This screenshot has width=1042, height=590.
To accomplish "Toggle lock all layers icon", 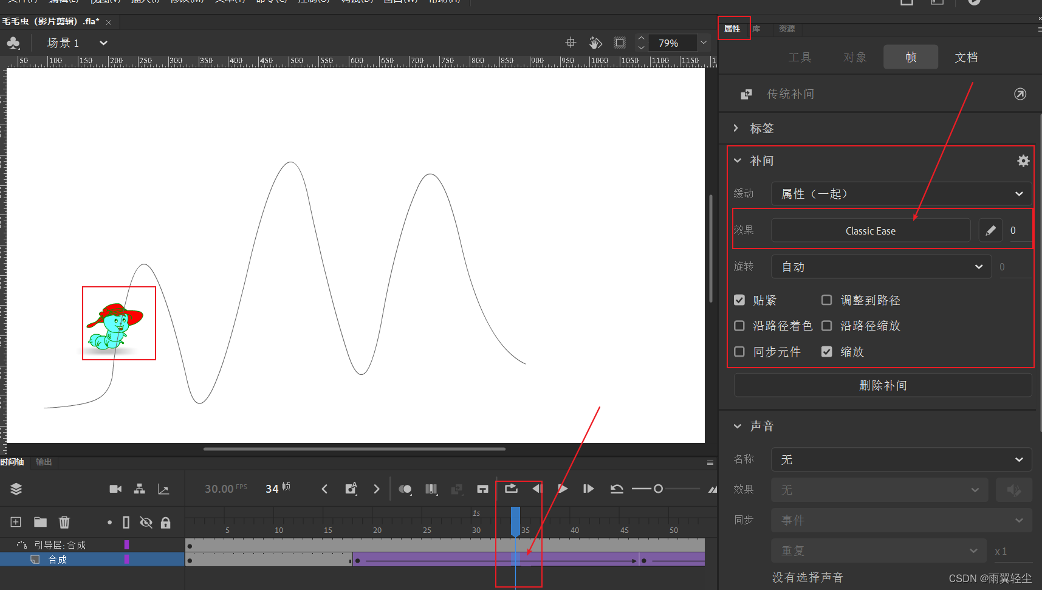I will [x=165, y=522].
